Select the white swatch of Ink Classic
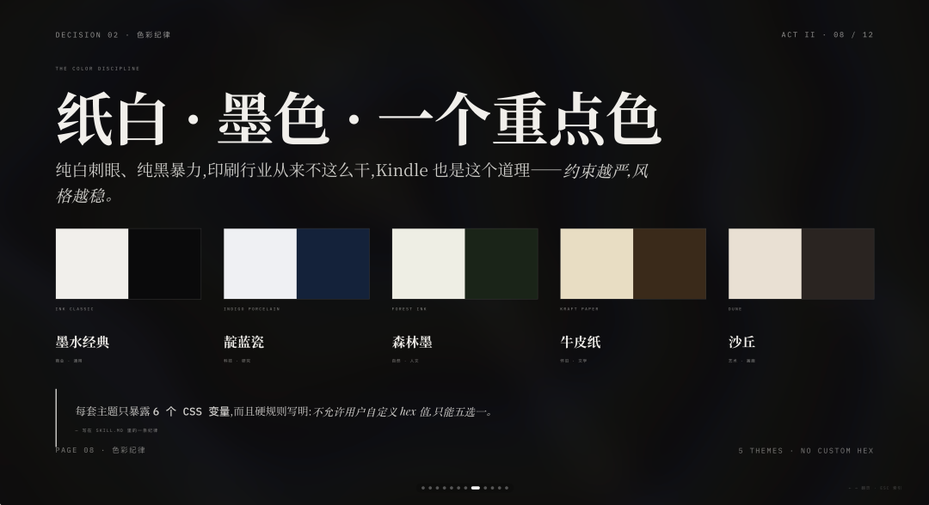This screenshot has width=929, height=505. click(x=92, y=264)
